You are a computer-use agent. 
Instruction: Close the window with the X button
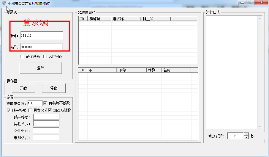tap(261, 2)
